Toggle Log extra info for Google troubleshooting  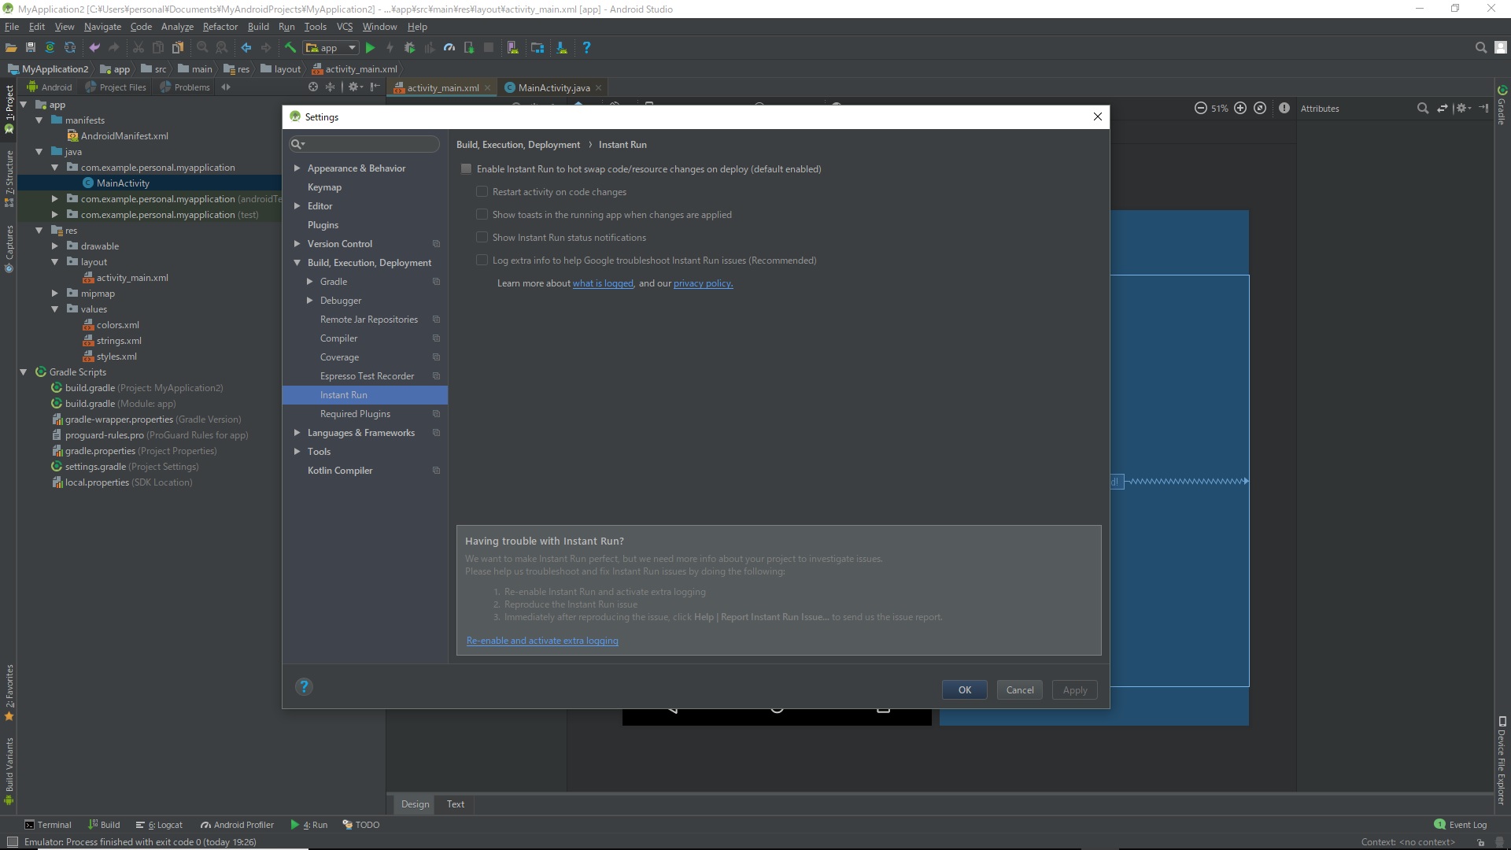click(x=482, y=261)
